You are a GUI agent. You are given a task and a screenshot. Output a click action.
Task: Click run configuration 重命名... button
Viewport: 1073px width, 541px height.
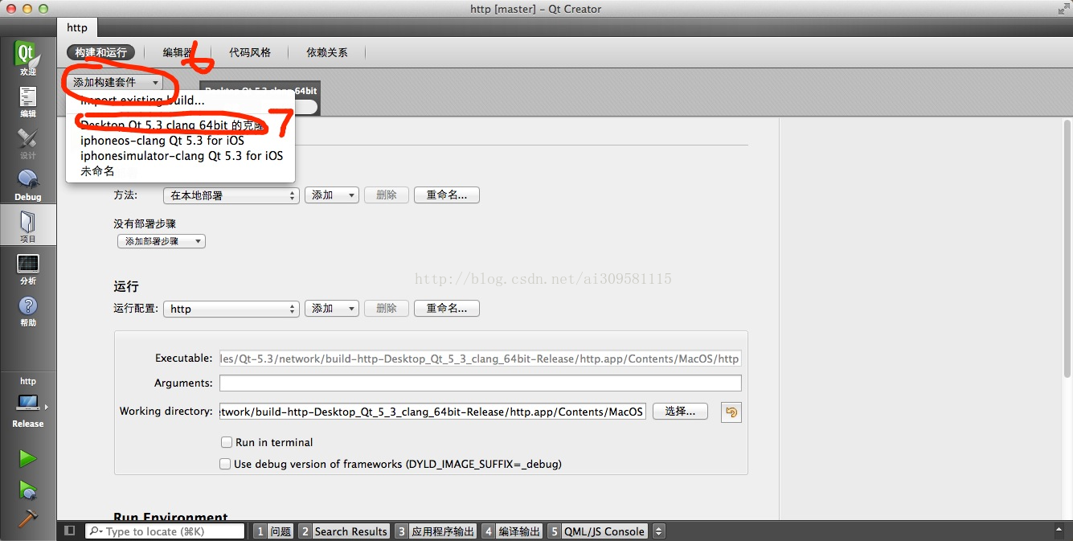click(447, 309)
